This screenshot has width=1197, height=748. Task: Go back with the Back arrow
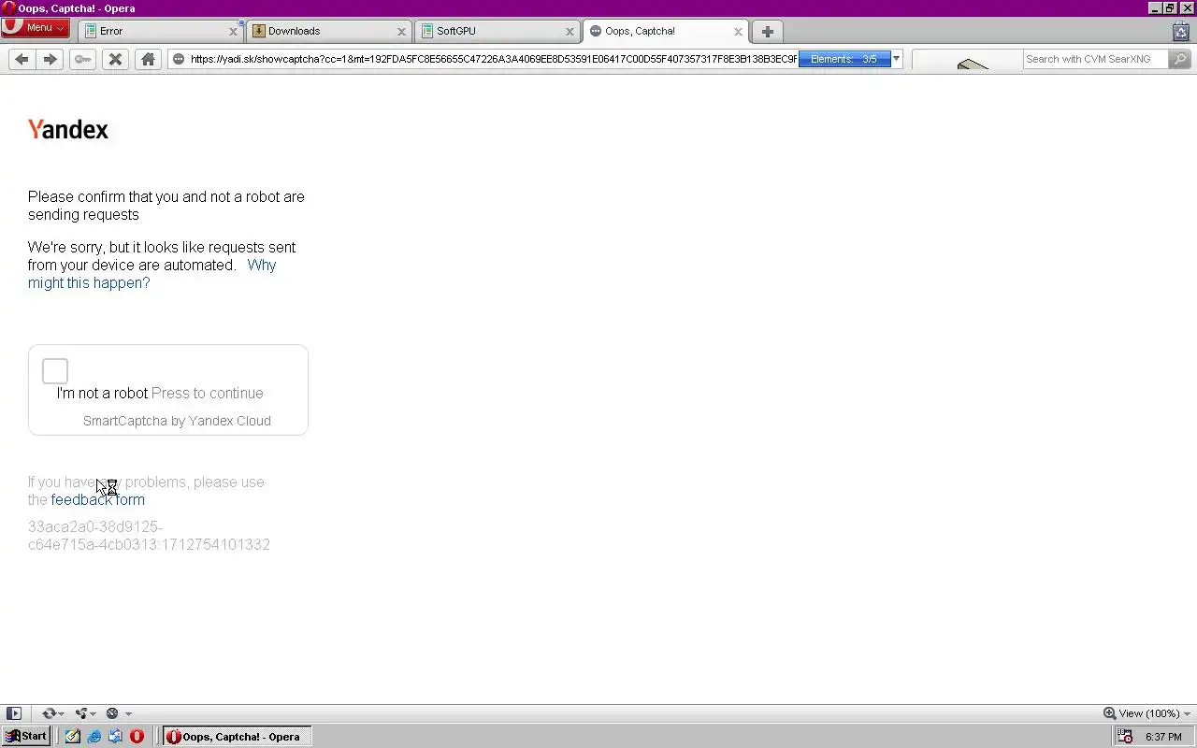22,59
